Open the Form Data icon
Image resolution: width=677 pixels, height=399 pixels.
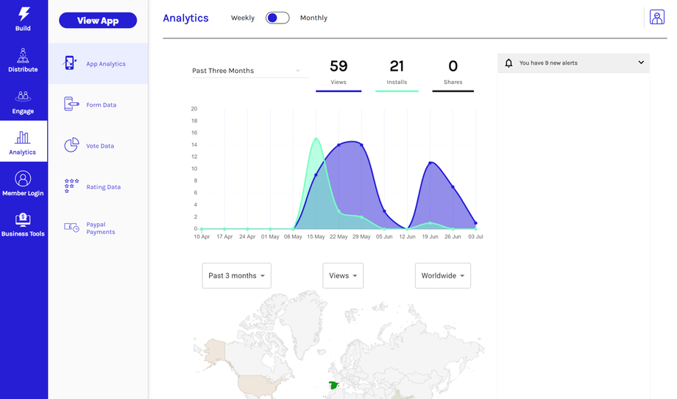pos(71,105)
